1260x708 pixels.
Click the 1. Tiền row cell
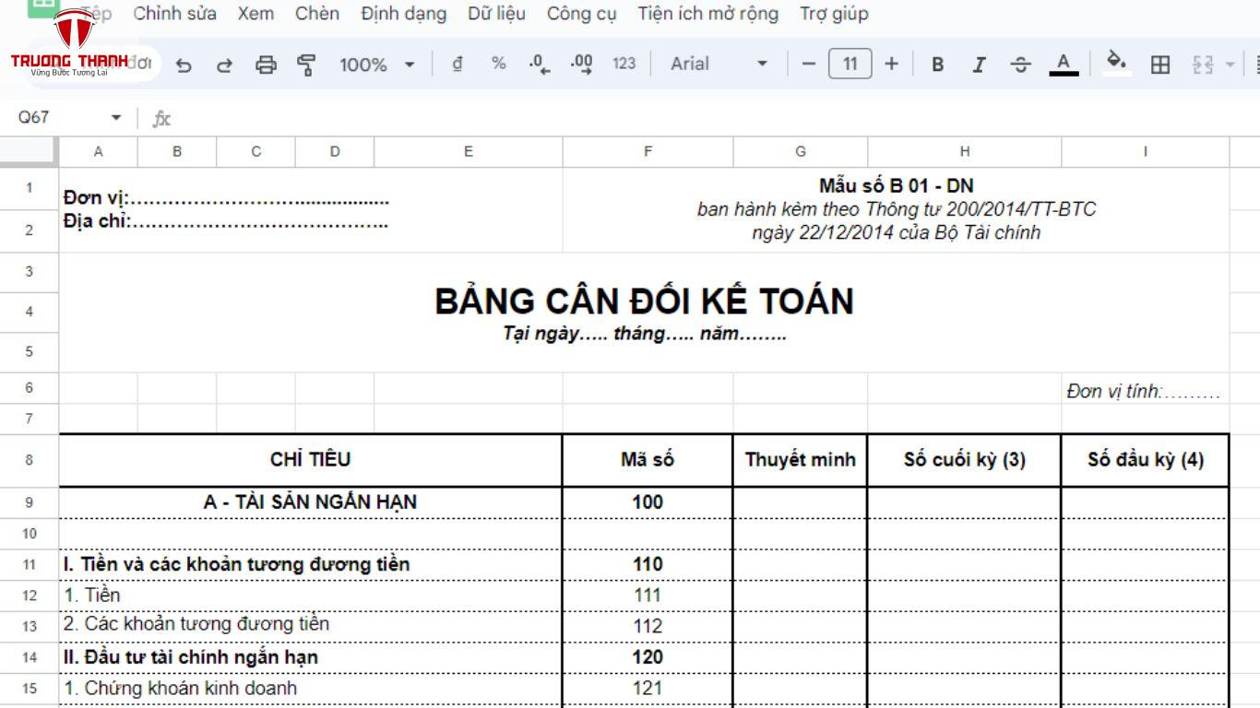pos(311,596)
